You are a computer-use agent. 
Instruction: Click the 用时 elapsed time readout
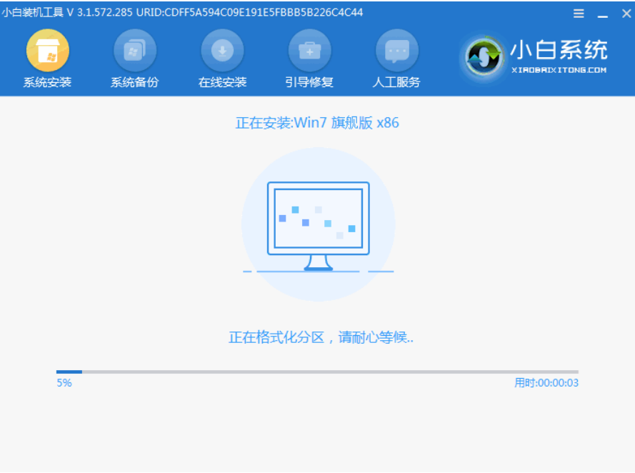click(546, 383)
